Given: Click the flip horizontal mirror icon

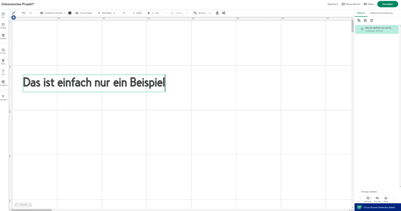Looking at the screenshot, I should [217, 13].
